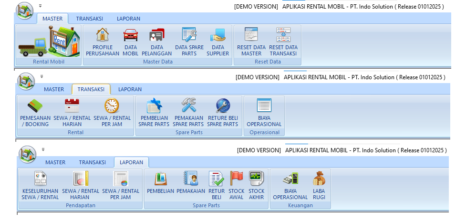This screenshot has width=466, height=222.
Task: Switch to LAPORAN tab in topmost ribbon
Action: point(128,19)
